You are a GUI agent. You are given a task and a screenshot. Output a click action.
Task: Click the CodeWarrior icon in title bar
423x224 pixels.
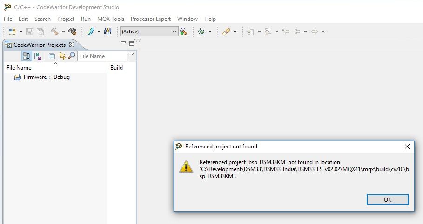(x=8, y=7)
